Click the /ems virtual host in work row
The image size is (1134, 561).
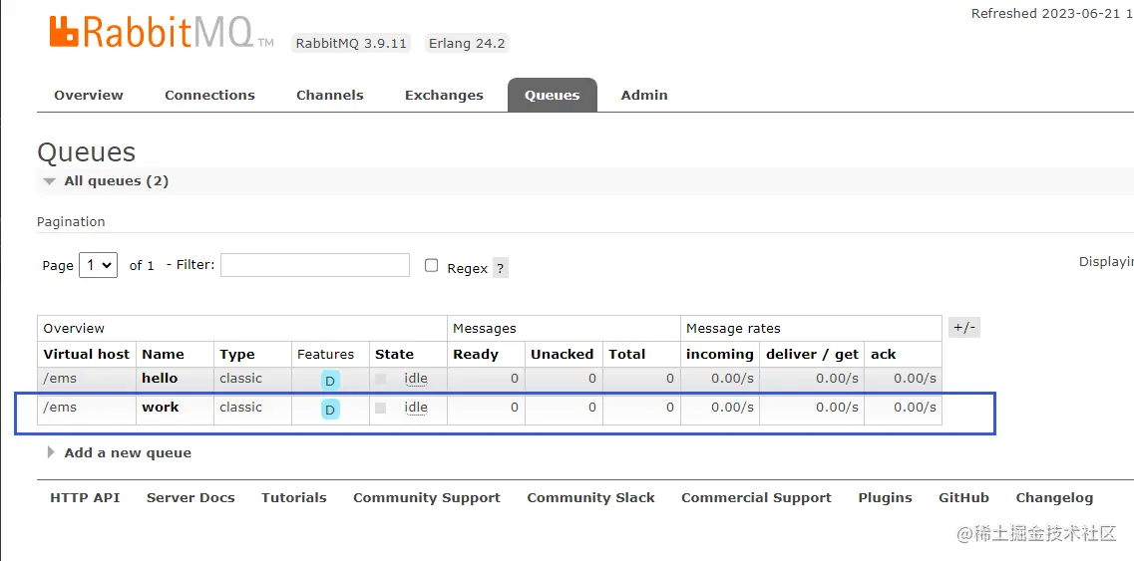[60, 407]
